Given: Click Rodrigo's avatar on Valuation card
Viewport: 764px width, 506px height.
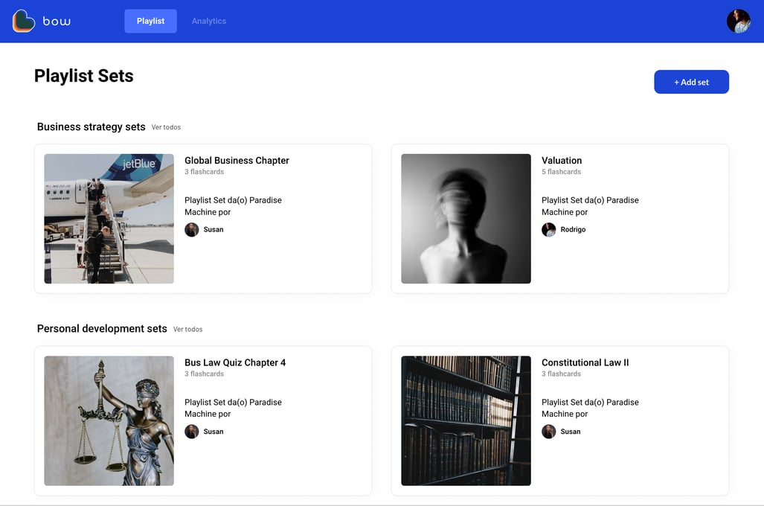Looking at the screenshot, I should tap(549, 230).
